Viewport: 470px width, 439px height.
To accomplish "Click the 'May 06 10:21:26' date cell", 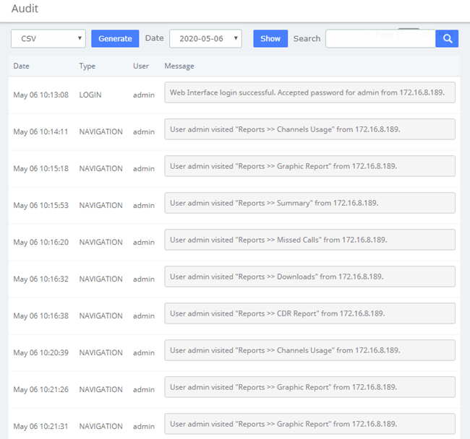I will [x=40, y=389].
